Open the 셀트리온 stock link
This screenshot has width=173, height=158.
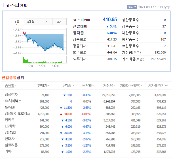pos(11,145)
